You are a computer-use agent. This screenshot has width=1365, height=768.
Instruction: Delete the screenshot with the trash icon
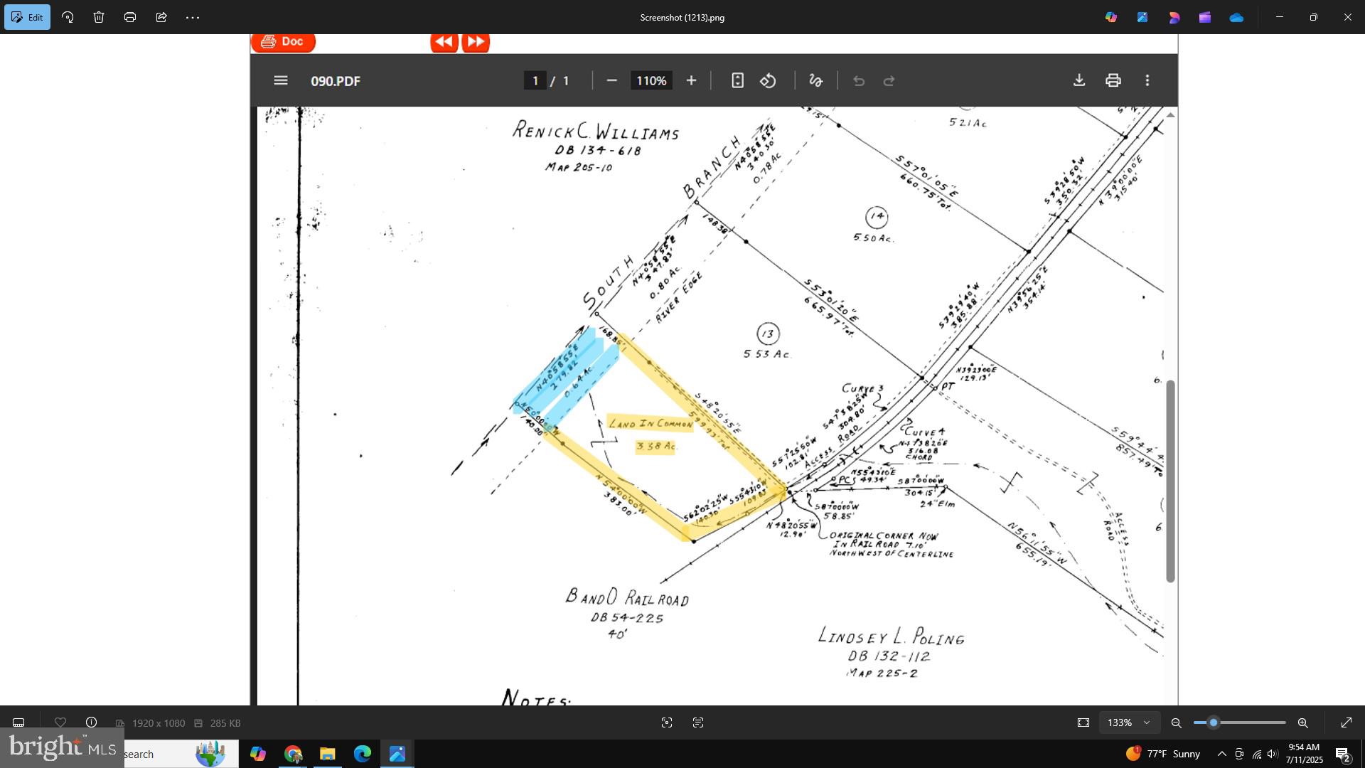(x=98, y=16)
